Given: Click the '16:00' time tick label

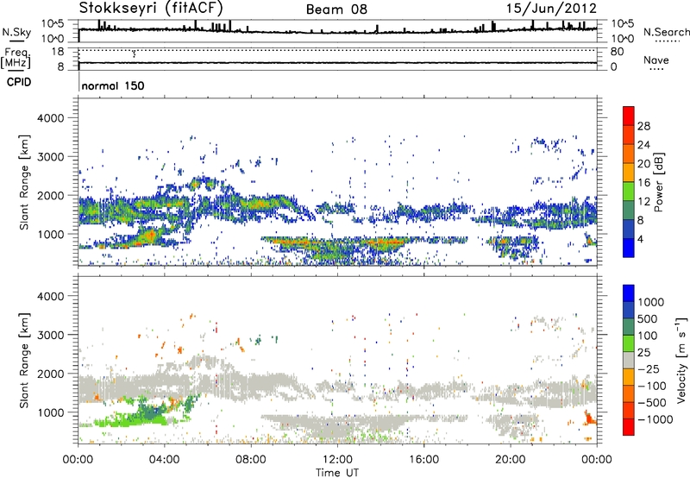Looking at the screenshot, I should click(x=423, y=460).
